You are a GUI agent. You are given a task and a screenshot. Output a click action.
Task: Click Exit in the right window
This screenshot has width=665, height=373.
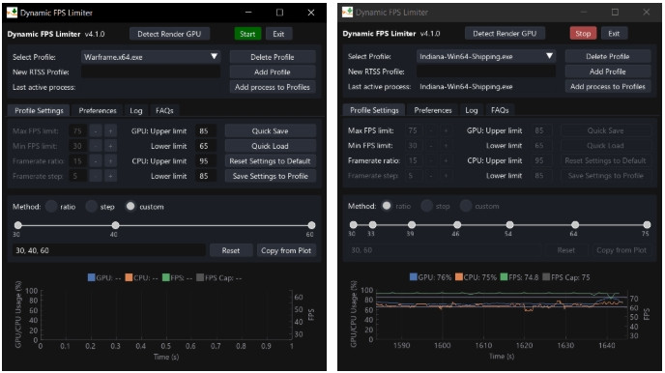pyautogui.click(x=614, y=34)
